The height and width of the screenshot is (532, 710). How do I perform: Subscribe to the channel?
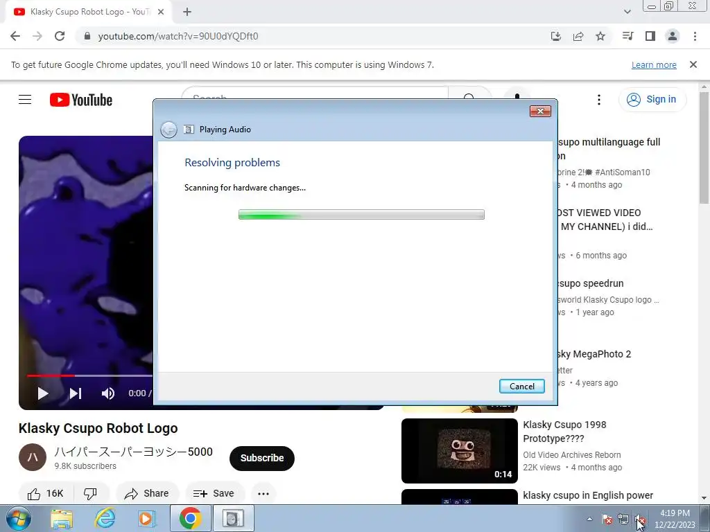point(261,459)
